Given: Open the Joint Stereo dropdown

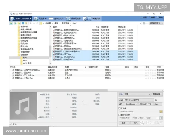Looking at the screenshot, I should (131, 104).
